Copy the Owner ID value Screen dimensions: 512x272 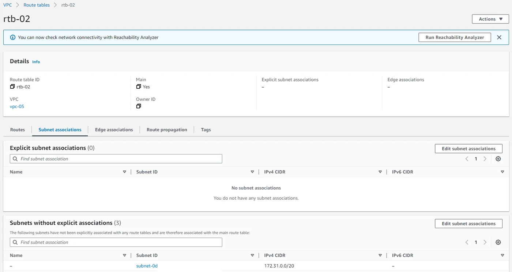[139, 106]
